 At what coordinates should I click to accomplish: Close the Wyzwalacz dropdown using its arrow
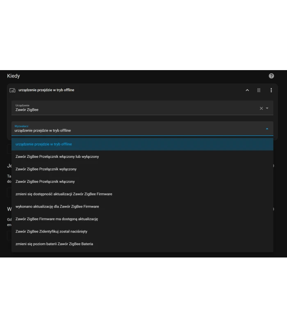pos(267,129)
